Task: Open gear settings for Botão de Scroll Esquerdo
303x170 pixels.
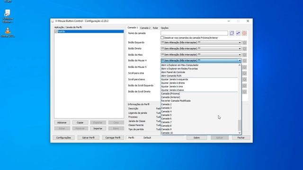Action: tap(244, 85)
